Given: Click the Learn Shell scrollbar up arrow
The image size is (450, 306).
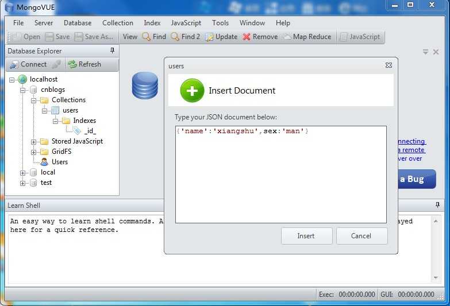Looking at the screenshot, I should (x=436, y=221).
